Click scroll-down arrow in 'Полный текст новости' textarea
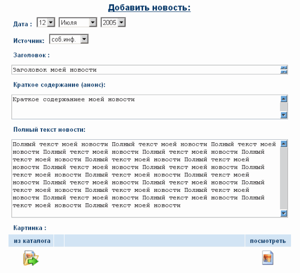The width and height of the screenshot is (300, 273). 283,213
